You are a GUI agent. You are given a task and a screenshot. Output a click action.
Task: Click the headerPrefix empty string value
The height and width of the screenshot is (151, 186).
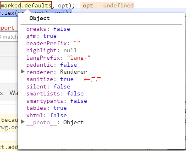pyautogui.click(x=77, y=44)
